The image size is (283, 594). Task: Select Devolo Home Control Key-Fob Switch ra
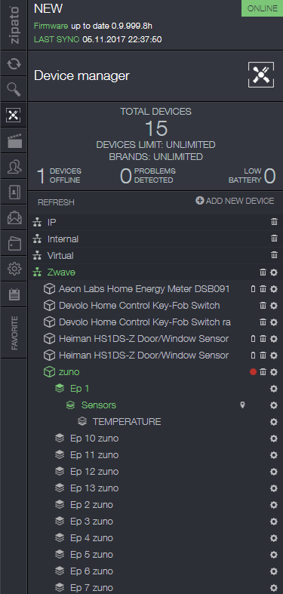[145, 322]
